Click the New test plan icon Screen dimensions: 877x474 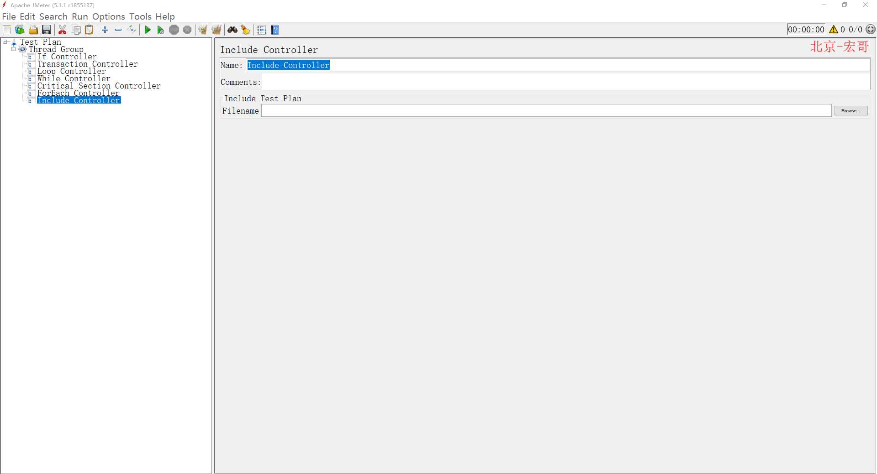coord(7,30)
